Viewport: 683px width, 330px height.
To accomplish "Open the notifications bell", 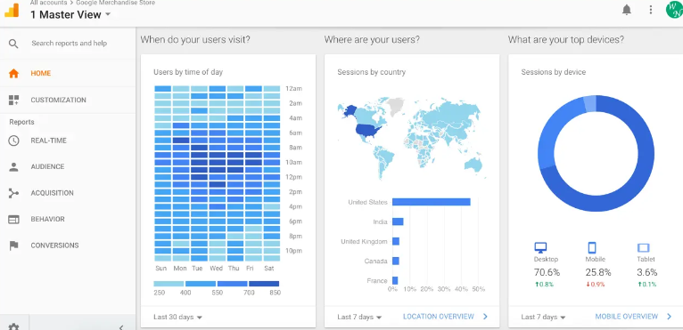I will (x=626, y=10).
